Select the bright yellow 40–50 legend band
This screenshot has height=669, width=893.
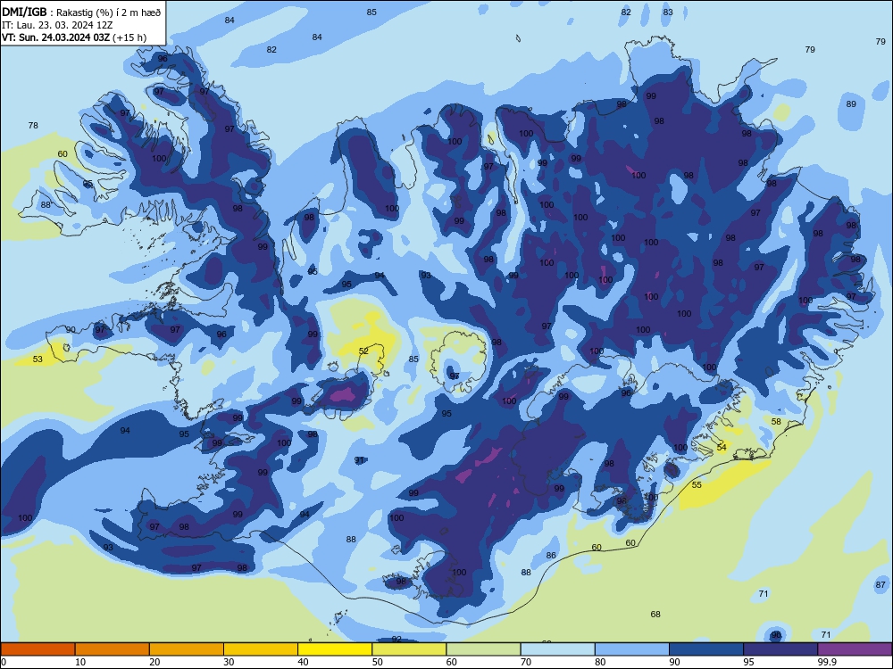point(335,649)
